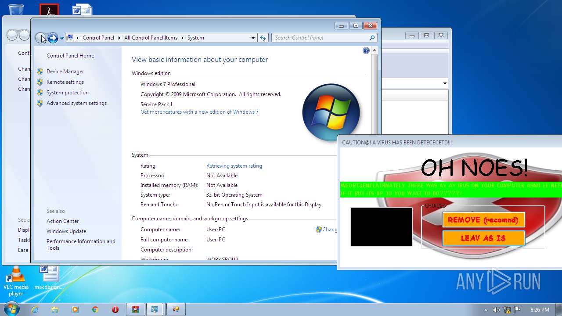The width and height of the screenshot is (562, 316).
Task: Open Help with the question mark icon
Action: 366,50
